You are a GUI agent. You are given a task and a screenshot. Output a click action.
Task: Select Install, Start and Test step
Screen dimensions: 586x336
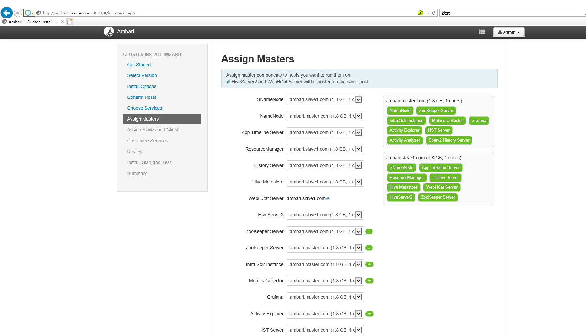[149, 162]
